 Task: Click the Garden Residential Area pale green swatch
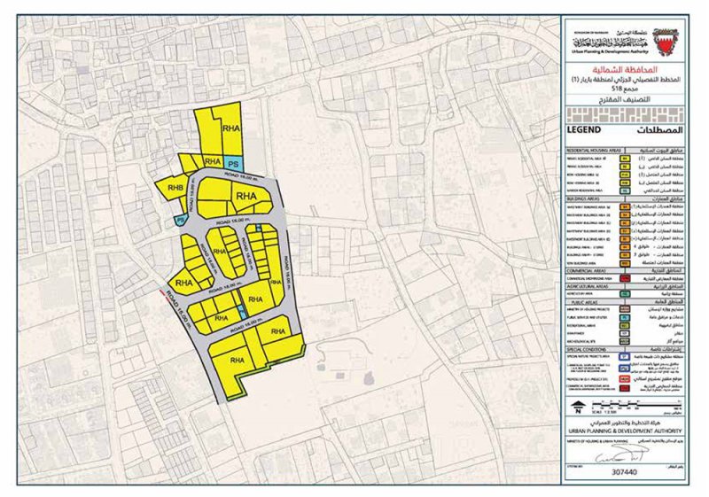point(625,190)
